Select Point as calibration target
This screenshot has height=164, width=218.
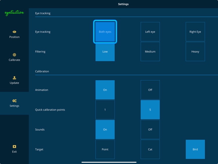[105, 149]
